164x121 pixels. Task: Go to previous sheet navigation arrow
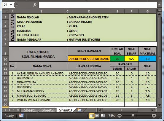coord(9,110)
